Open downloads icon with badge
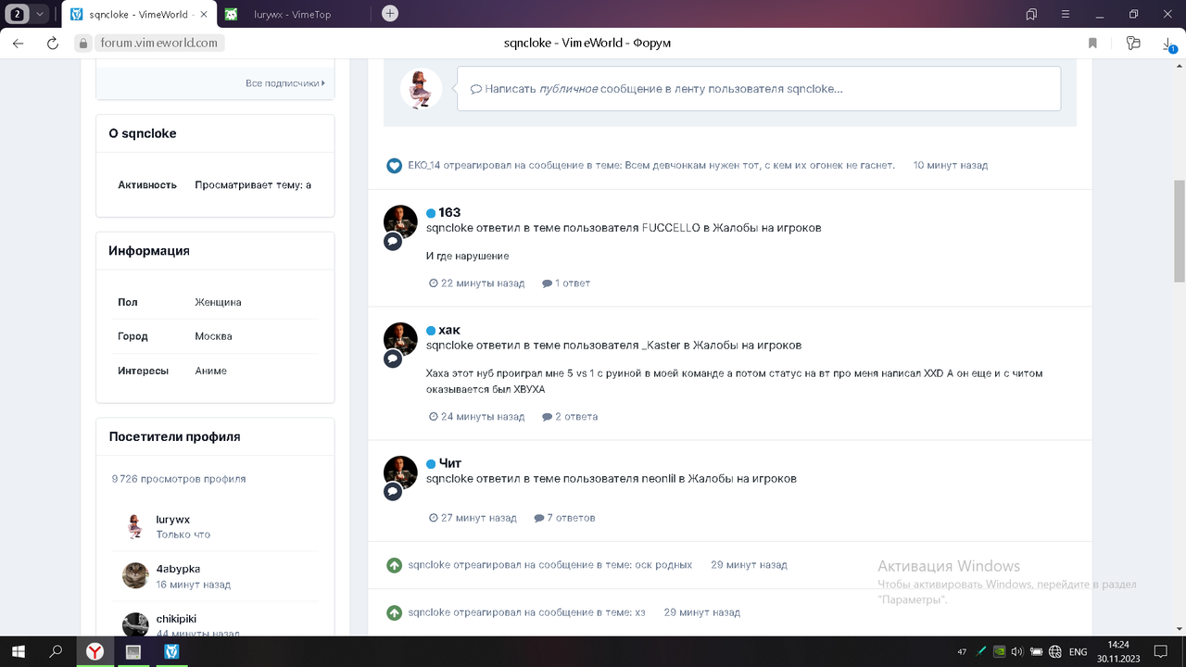 1168,44
